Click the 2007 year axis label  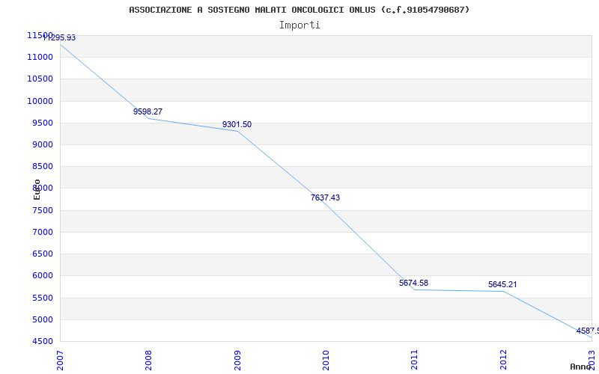pos(60,360)
